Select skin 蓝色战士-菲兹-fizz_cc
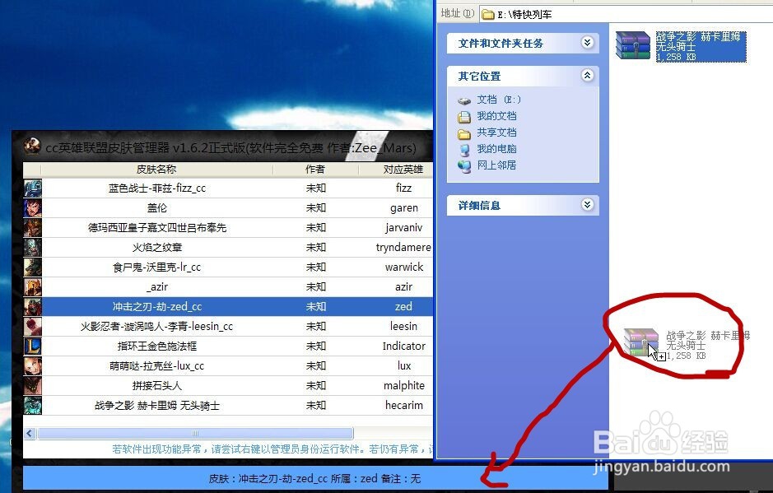Viewport: 773px width, 493px height. click(156, 188)
